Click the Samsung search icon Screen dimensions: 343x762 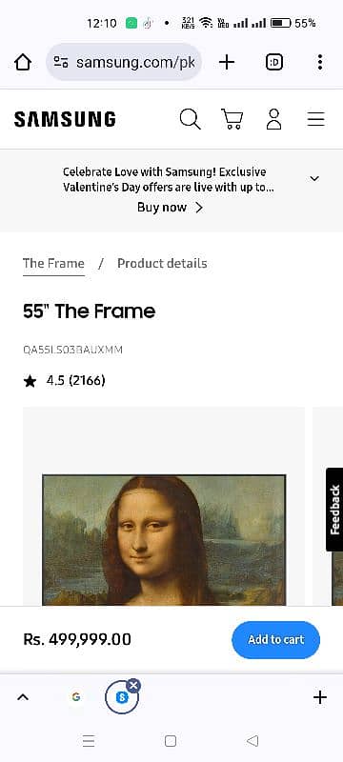(x=190, y=119)
